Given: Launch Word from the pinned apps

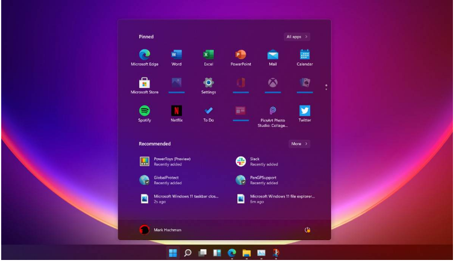Looking at the screenshot, I should coord(176,55).
